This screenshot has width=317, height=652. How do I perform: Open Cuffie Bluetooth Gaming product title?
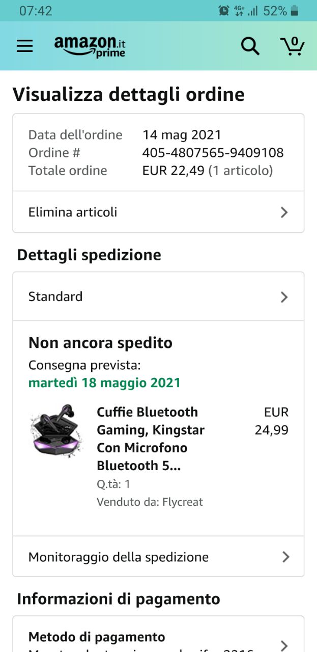150,439
